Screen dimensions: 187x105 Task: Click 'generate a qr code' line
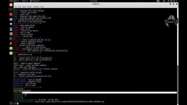pos(27,74)
